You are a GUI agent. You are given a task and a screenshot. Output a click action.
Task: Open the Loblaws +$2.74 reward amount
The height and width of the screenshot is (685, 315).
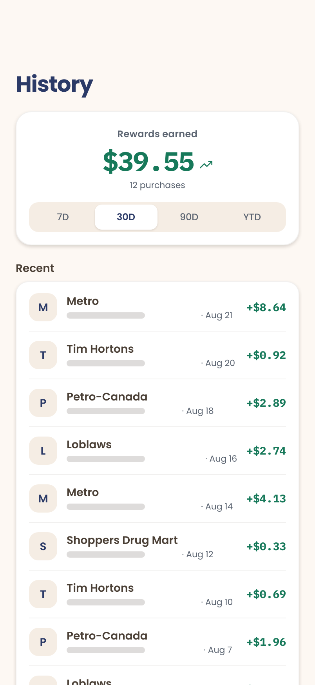click(x=266, y=451)
